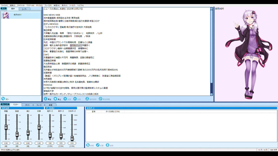Click the 文末ポーズ slider handle
Screen dimensions: 278x156
pyautogui.click(x=72, y=138)
